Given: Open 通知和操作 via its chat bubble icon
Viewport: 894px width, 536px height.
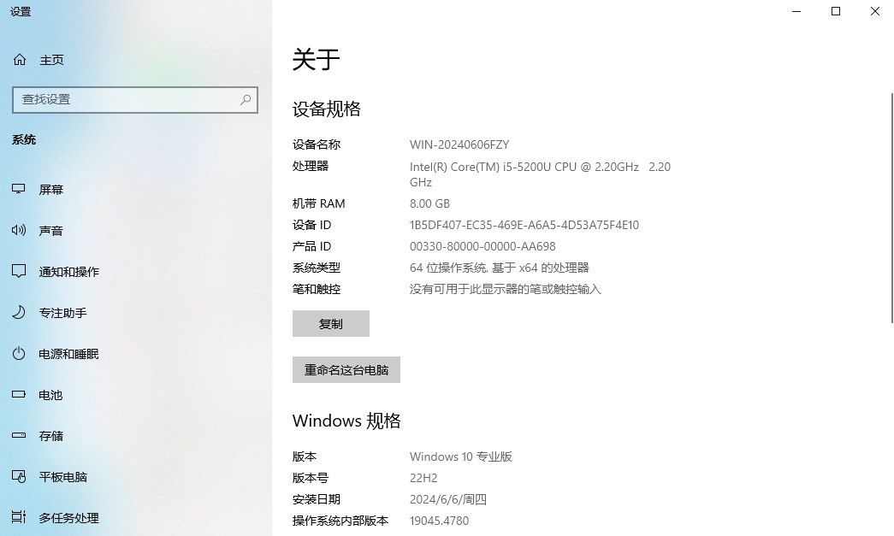Looking at the screenshot, I should [19, 271].
